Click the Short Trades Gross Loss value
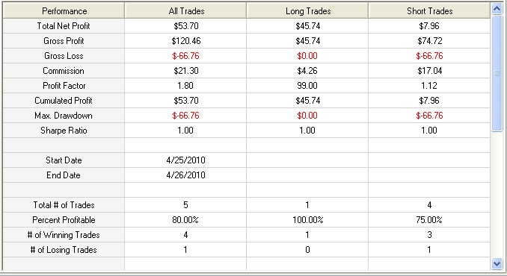507x276 pixels. click(429, 56)
